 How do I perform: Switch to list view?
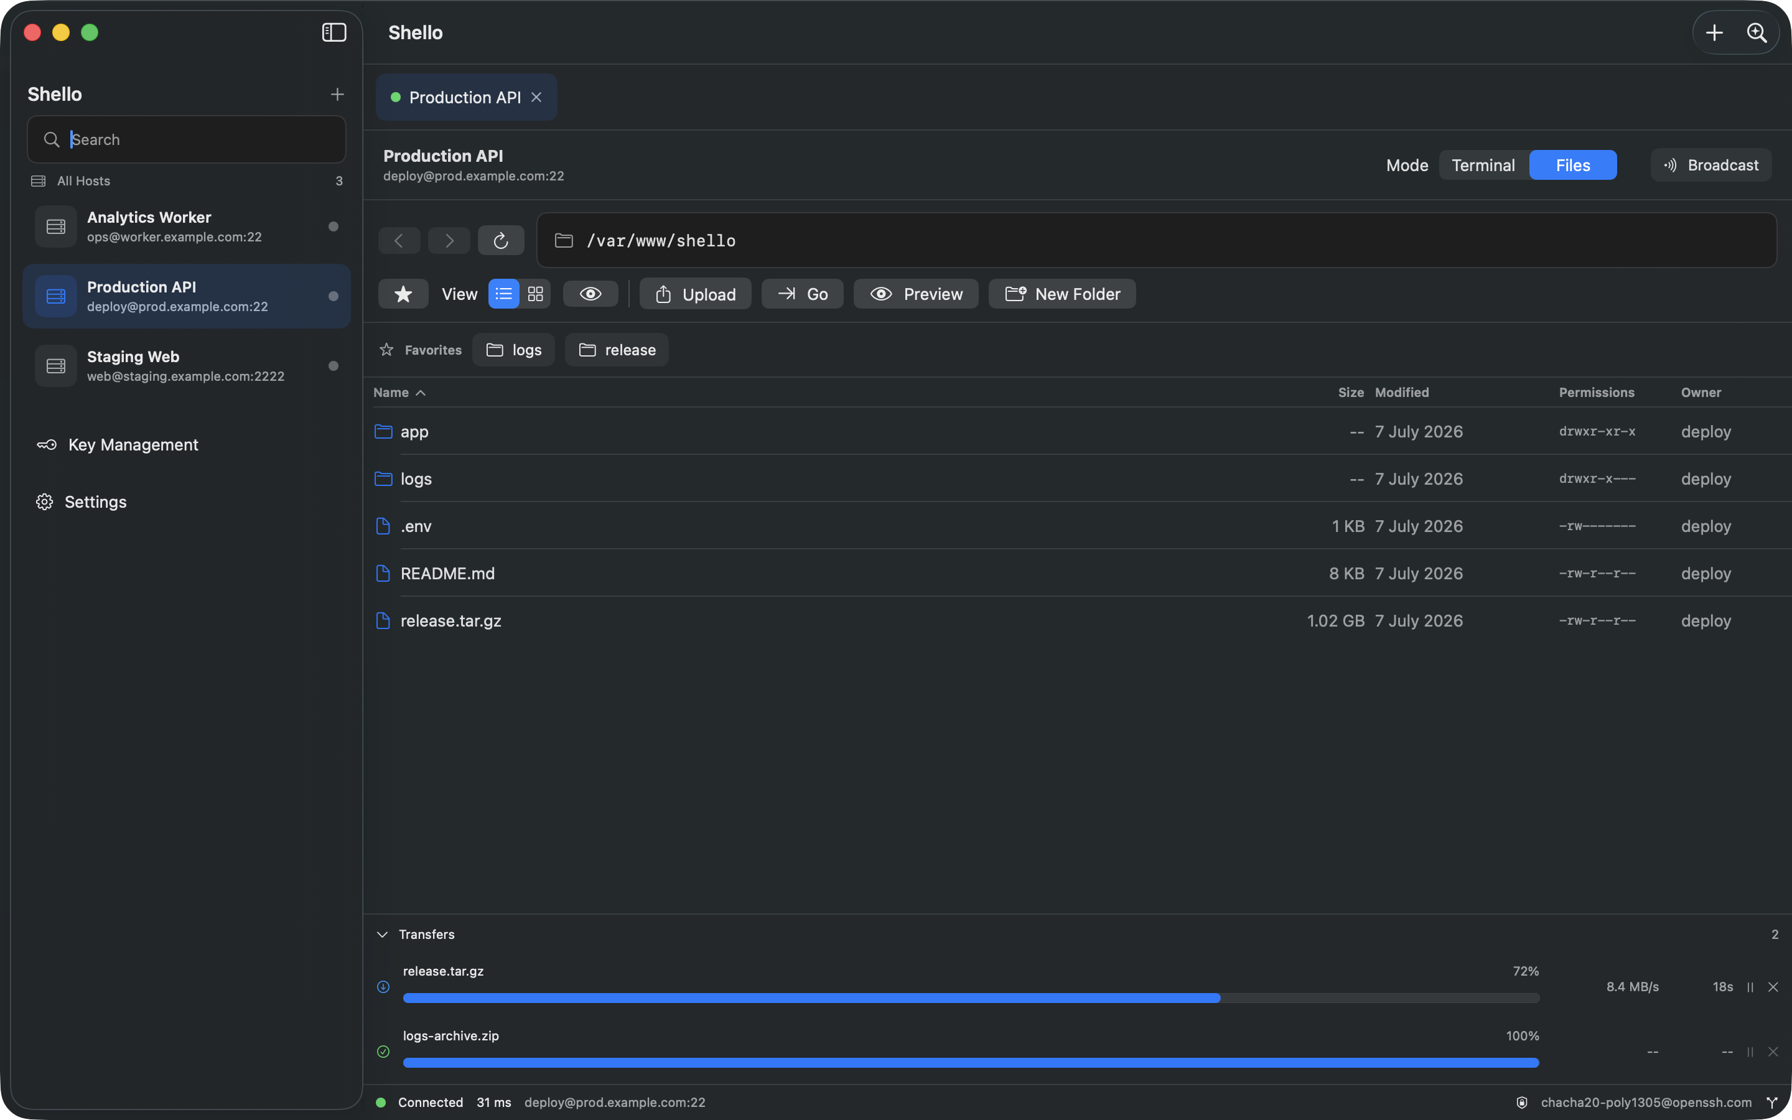503,294
